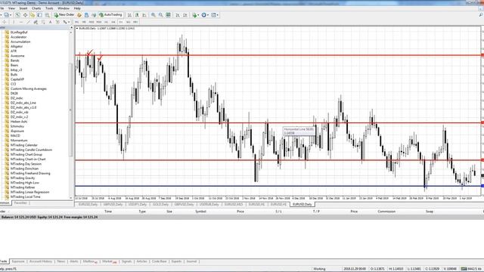Viewport: 484px width, 272px height.
Task: Open the Charts menu
Action: 36,8
